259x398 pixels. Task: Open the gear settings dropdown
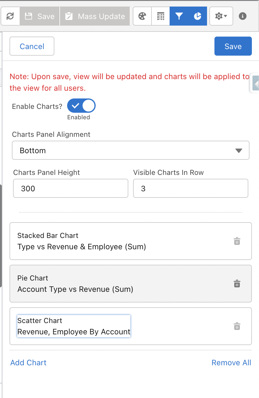(221, 16)
